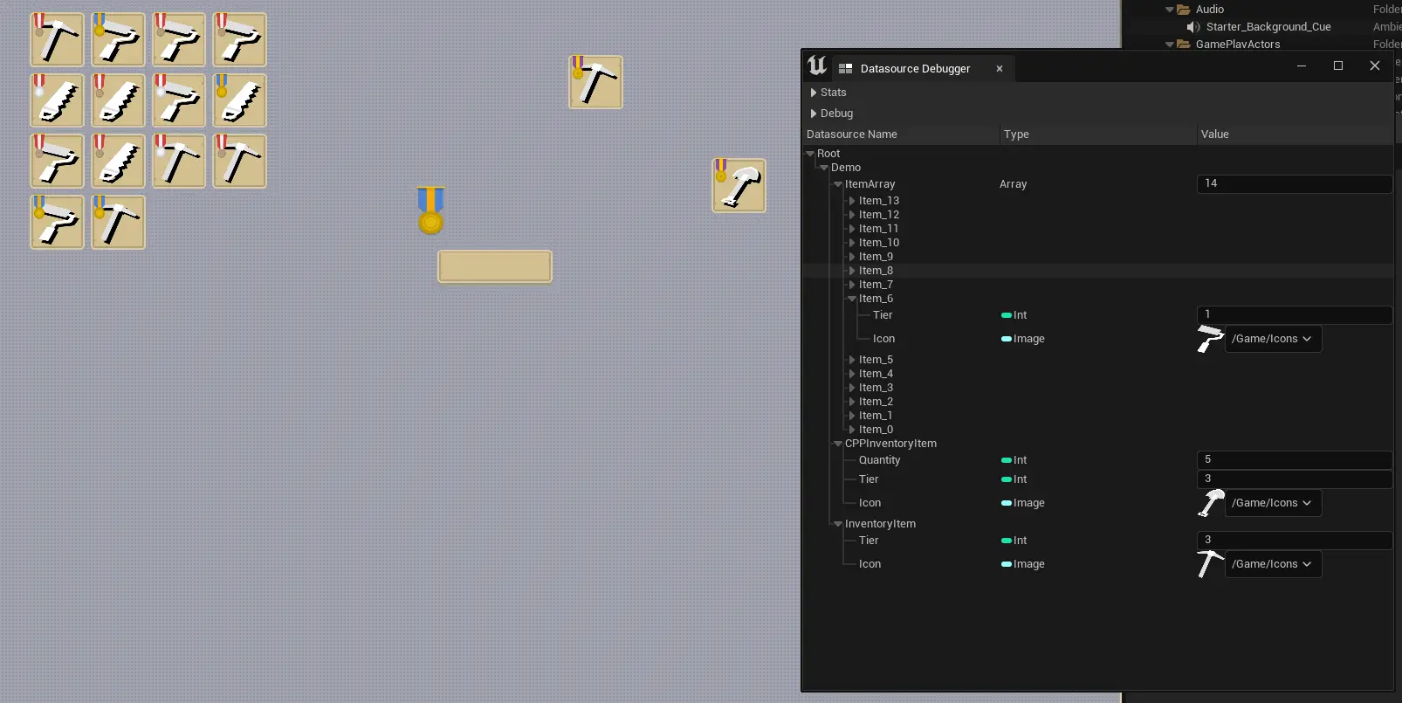Click the Unreal Engine logo in debugger window
Image resolution: width=1402 pixels, height=703 pixels.
(817, 66)
